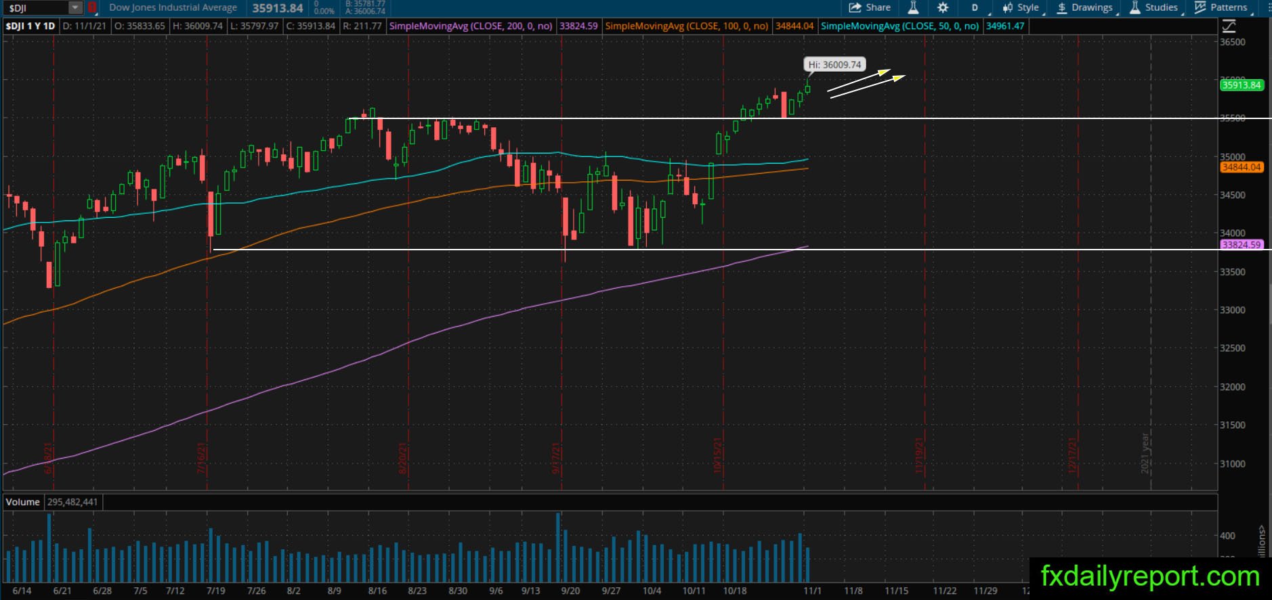Click the 8/20/21 expiration marker label
The height and width of the screenshot is (600, 1272).
pos(402,459)
